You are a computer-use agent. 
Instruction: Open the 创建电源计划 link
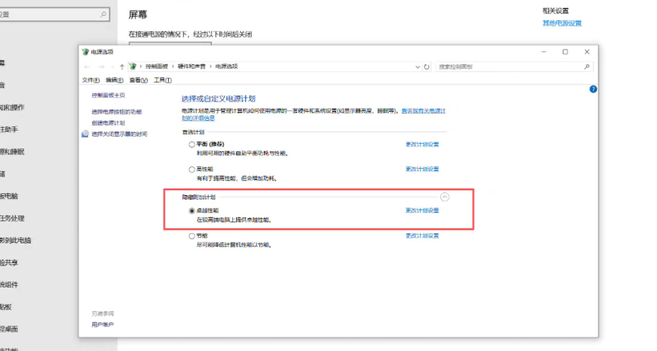click(108, 123)
